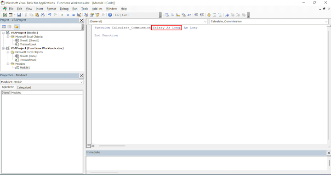
Task: Open the Project Explorer icon
Action: coord(86,15)
